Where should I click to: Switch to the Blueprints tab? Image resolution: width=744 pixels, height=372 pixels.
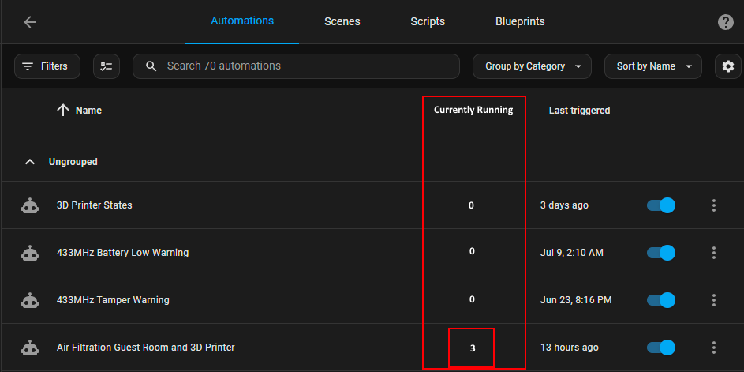[x=520, y=22]
